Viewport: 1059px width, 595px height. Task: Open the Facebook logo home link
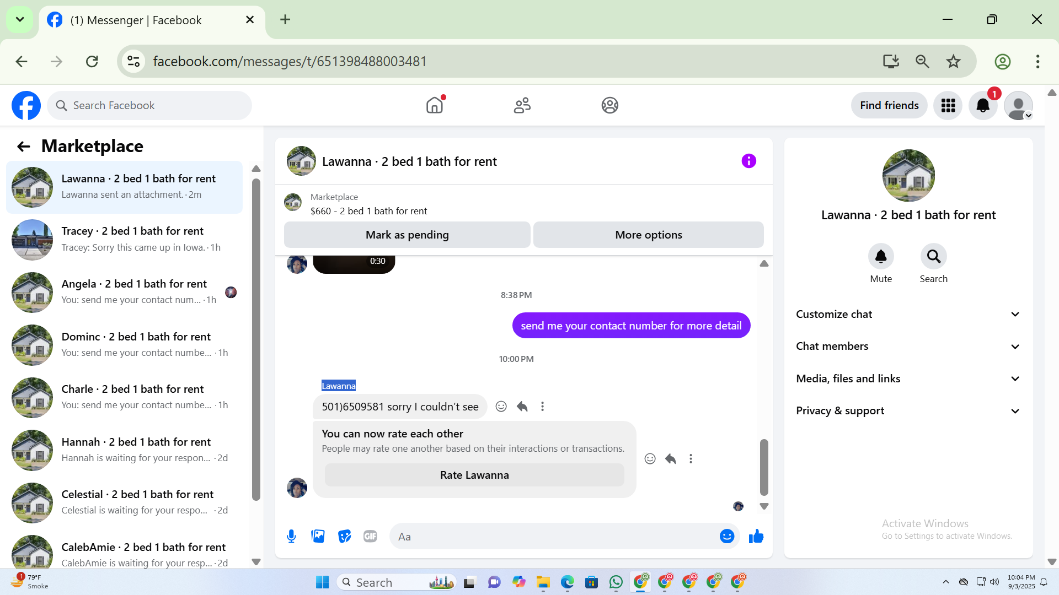tap(26, 105)
